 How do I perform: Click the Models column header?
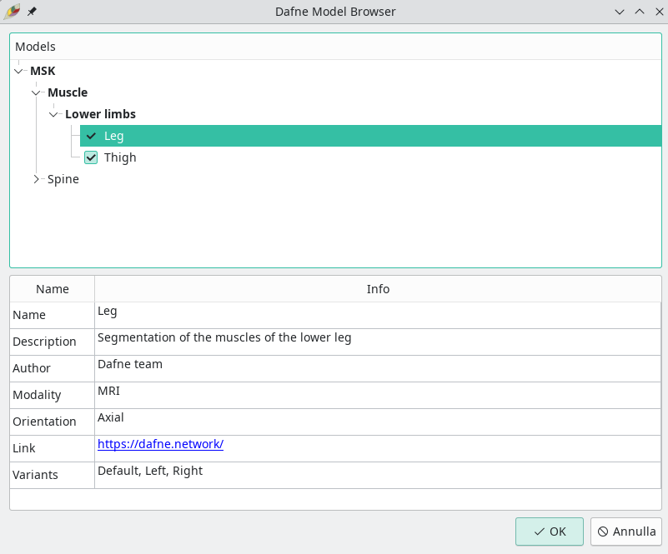click(x=335, y=47)
